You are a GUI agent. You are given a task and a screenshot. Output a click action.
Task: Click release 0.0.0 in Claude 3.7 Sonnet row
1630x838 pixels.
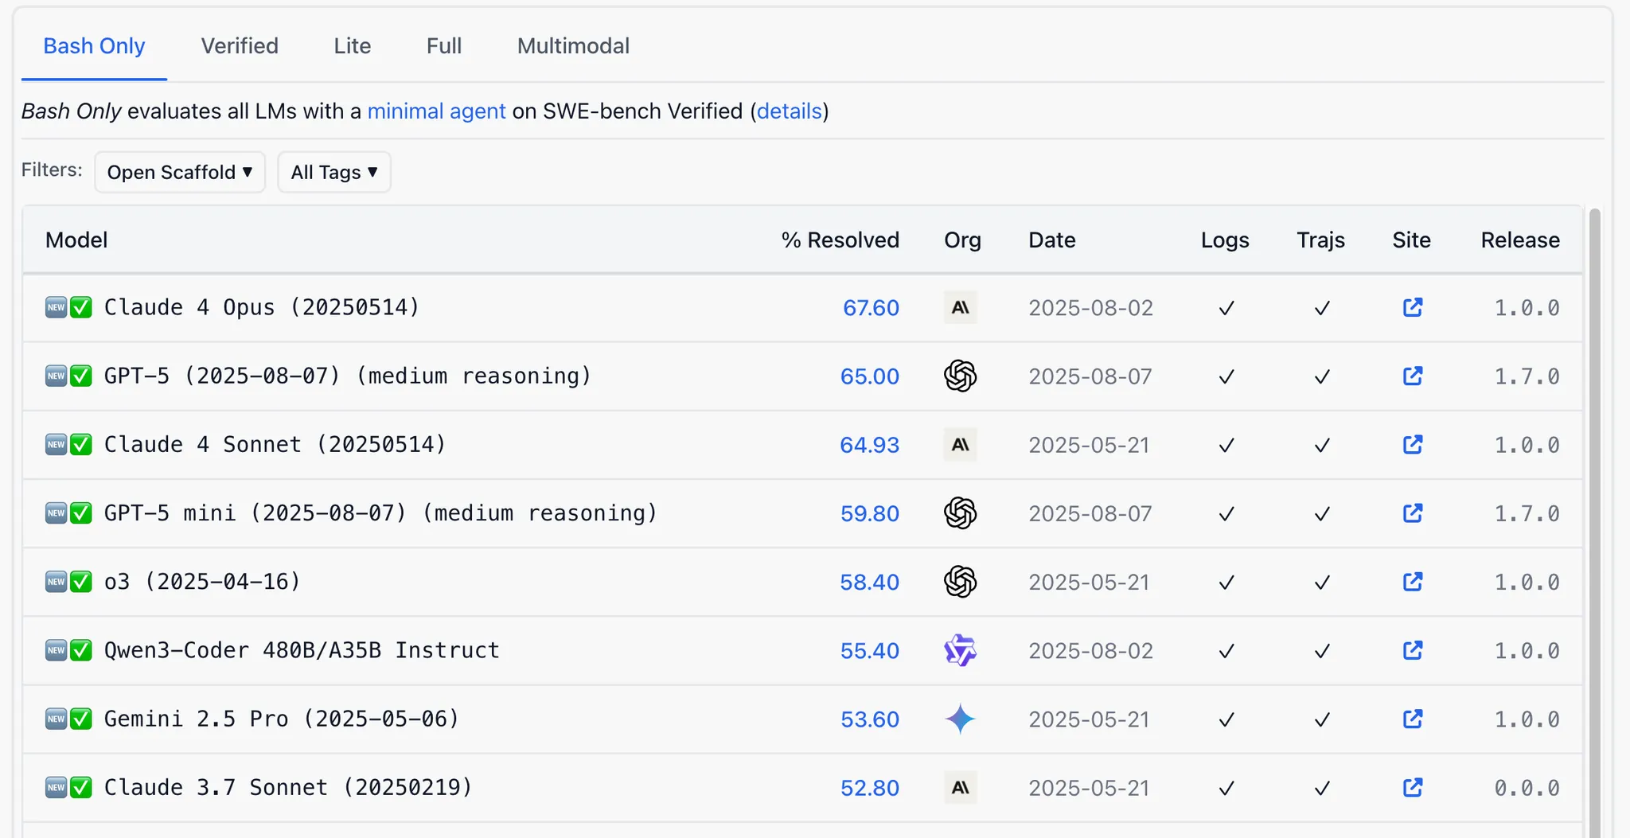[x=1527, y=788]
